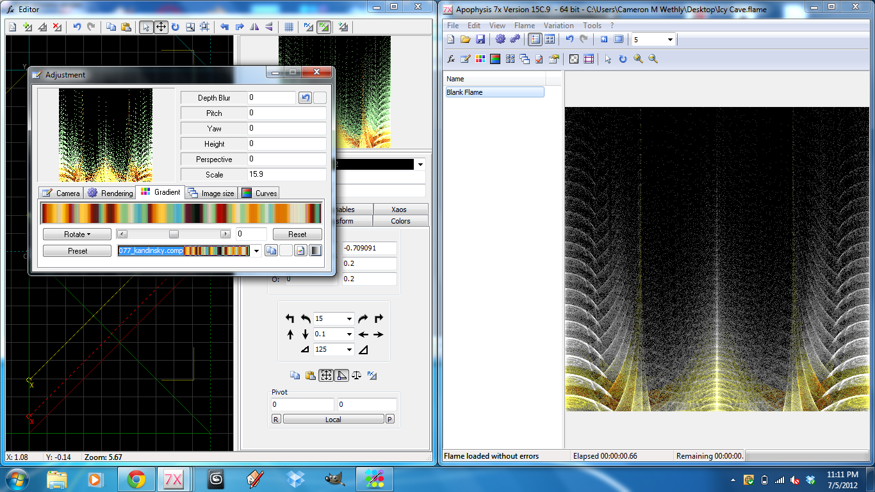This screenshot has width=875, height=492.
Task: Toggle transparency checkerboard icon
Action: (574, 59)
